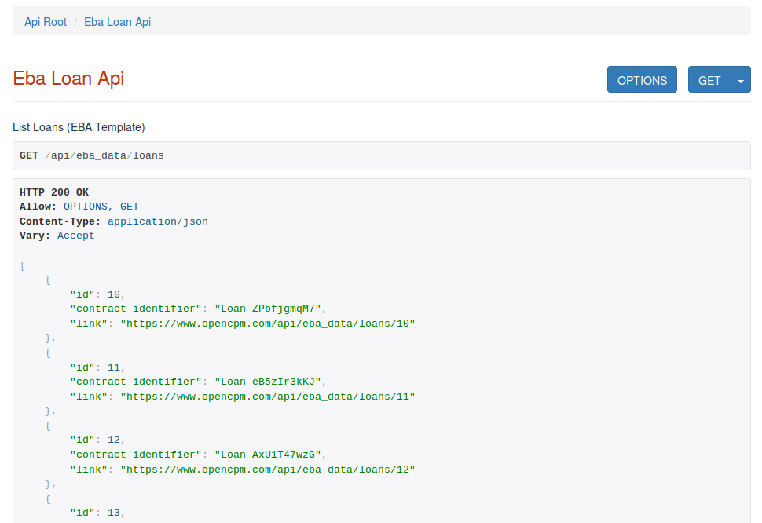762x523 pixels.
Task: Click the id value 10
Action: click(114, 294)
